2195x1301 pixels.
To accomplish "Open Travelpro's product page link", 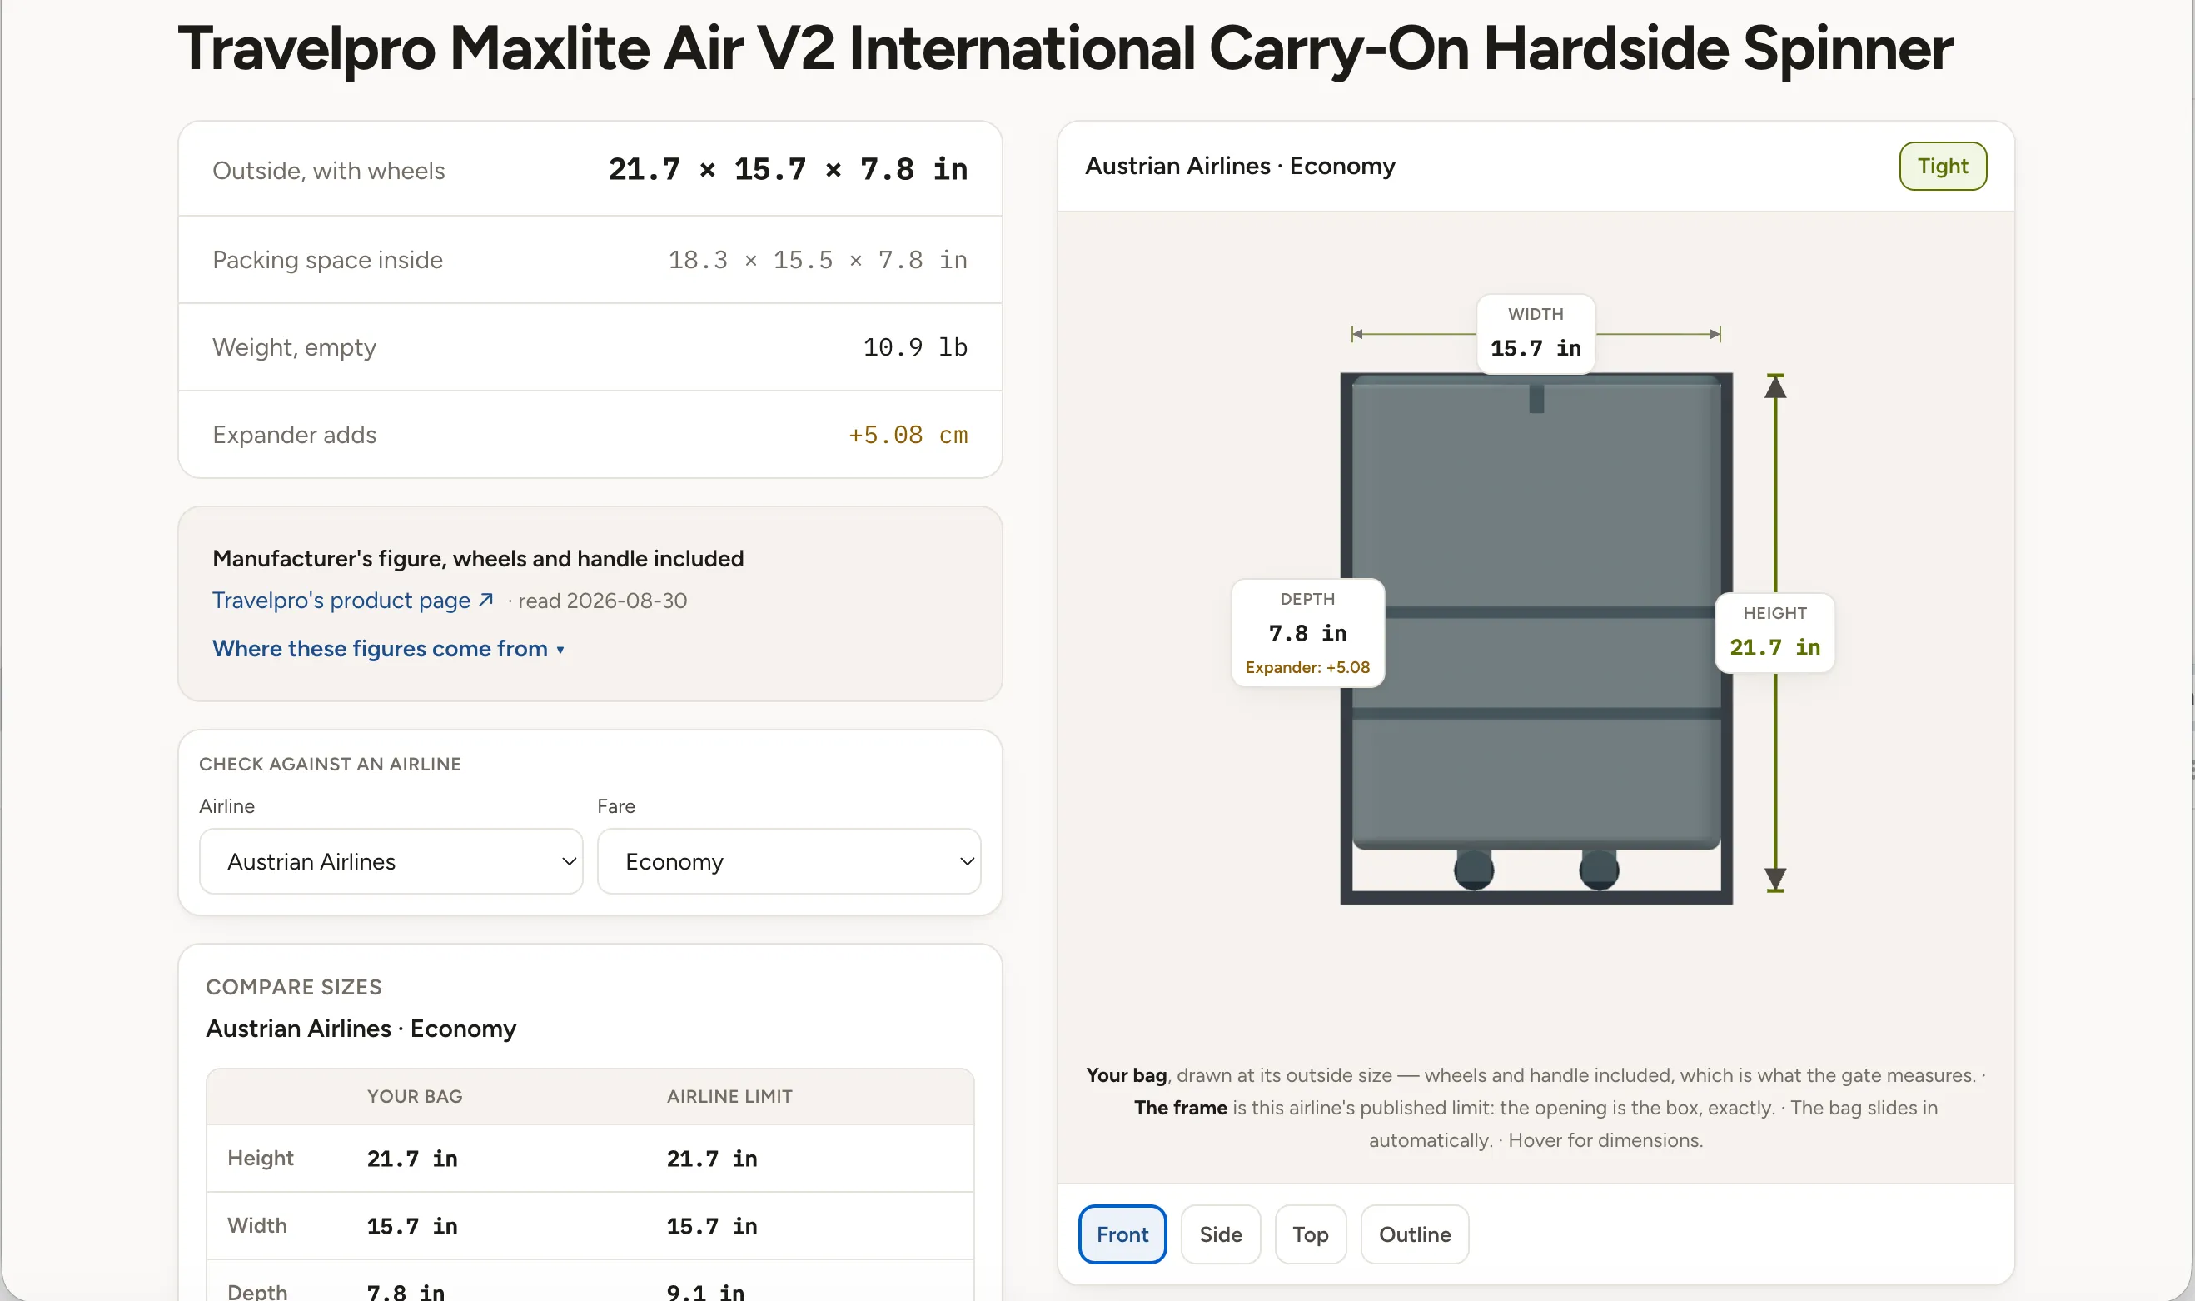I will [352, 601].
